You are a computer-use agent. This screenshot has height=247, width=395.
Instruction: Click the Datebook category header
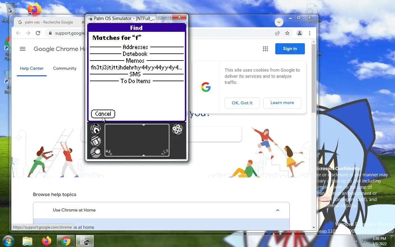[135, 54]
